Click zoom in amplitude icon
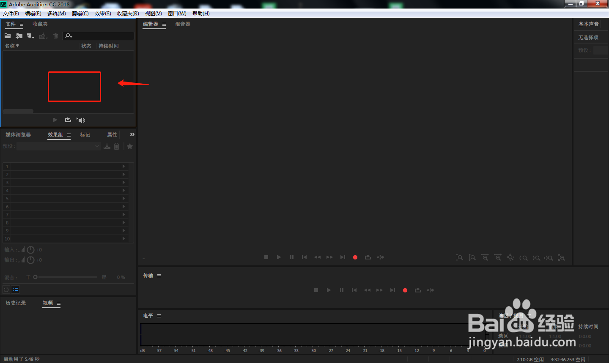The height and width of the screenshot is (363, 609). [x=459, y=257]
